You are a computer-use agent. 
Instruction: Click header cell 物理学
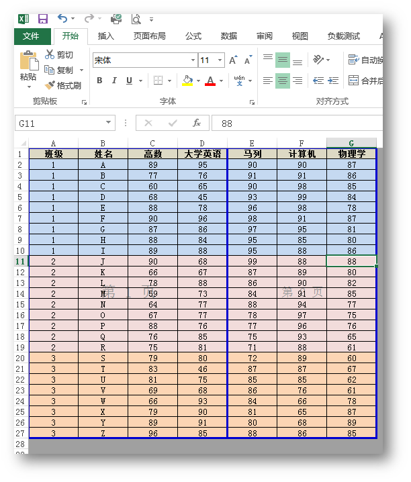point(351,154)
